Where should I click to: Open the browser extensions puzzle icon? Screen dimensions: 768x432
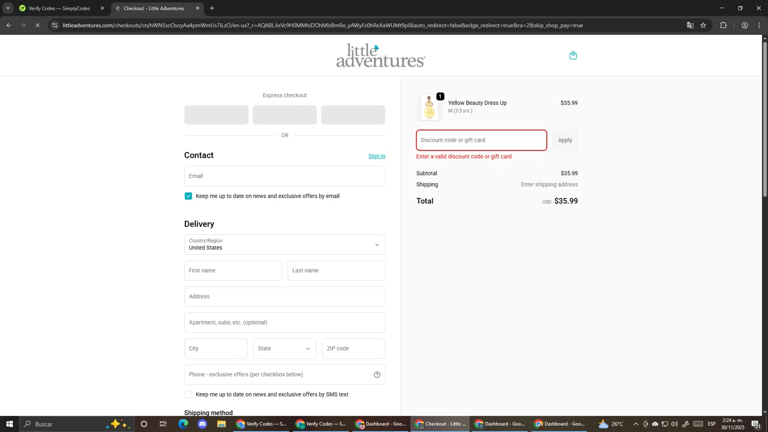pyautogui.click(x=723, y=25)
